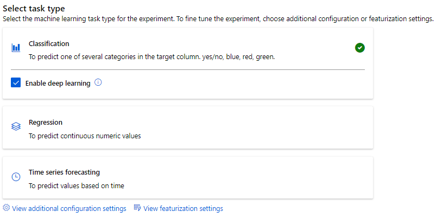Open View additional configuration settings link
This screenshot has height=218, width=436.
(x=69, y=208)
